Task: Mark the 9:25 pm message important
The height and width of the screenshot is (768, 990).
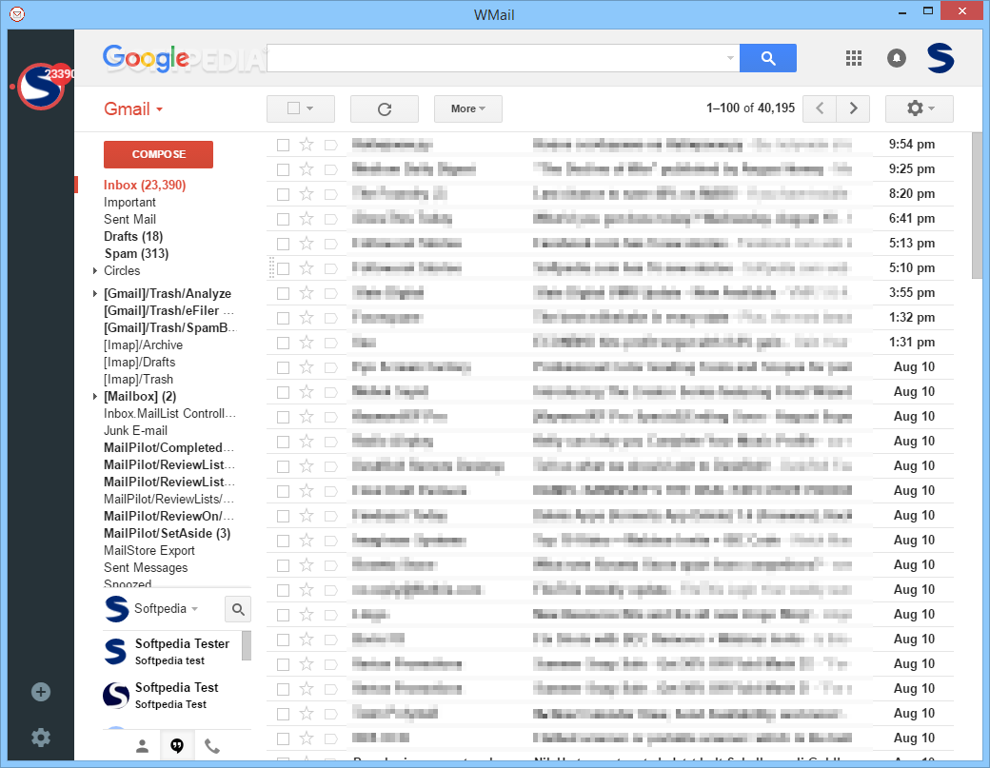Action: [331, 169]
